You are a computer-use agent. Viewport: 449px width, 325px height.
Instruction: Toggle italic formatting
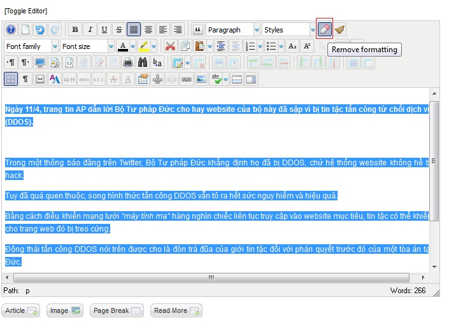pyautogui.click(x=90, y=29)
